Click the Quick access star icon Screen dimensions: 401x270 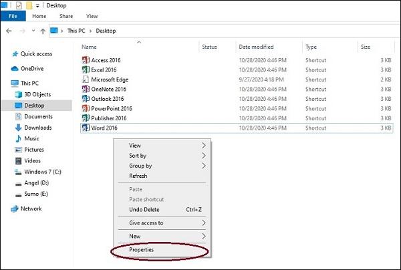pyautogui.click(x=15, y=54)
